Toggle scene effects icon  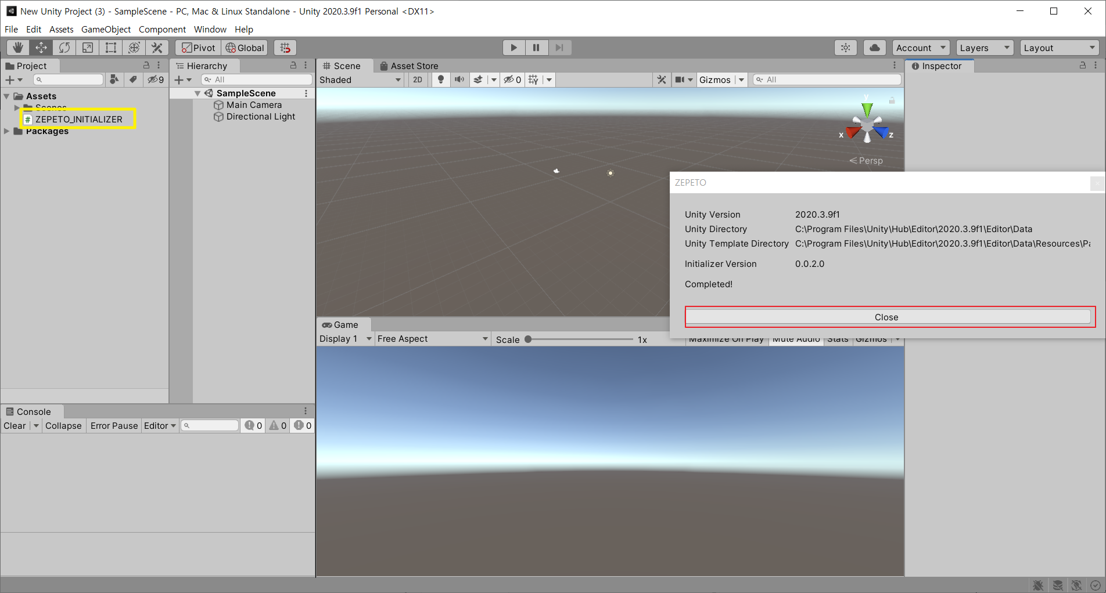[x=478, y=79]
